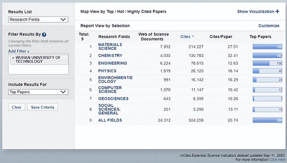Click inside the filter input box

pyautogui.click(x=39, y=69)
